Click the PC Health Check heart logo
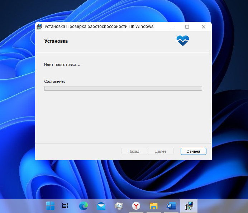248x213 pixels. 183,41
